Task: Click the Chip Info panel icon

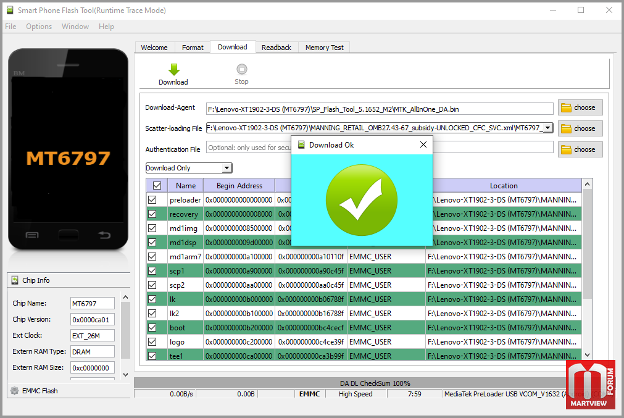Action: click(x=14, y=280)
